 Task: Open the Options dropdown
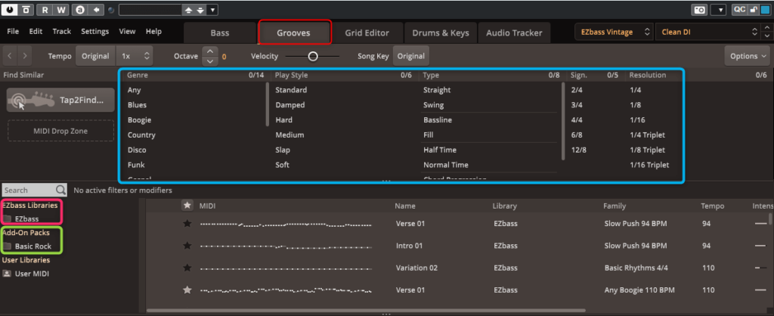click(x=748, y=56)
